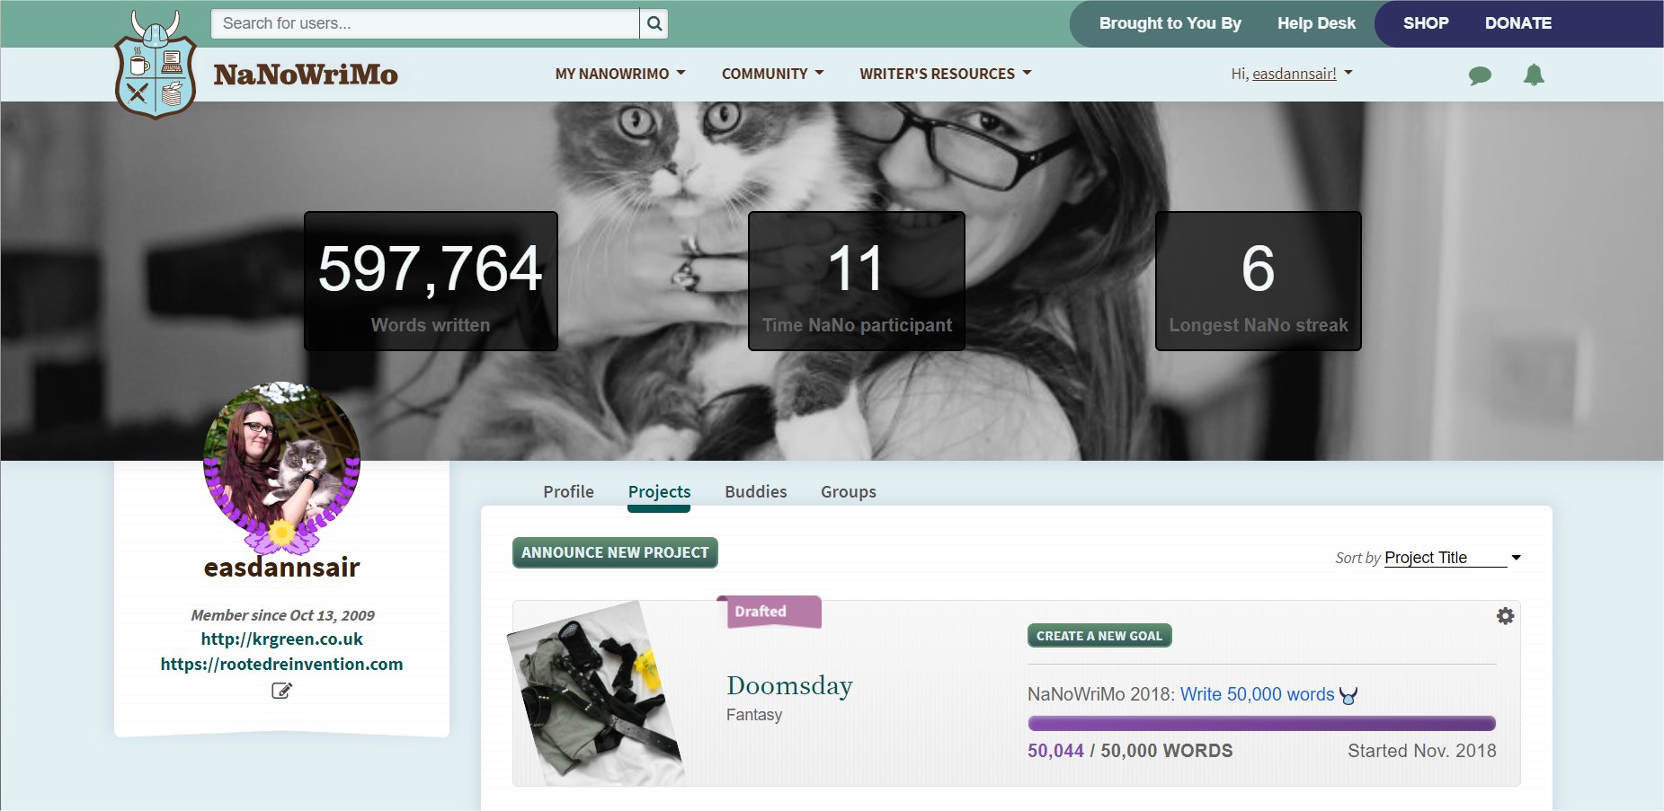
Task: Click the 6 Longest NaNo streak stat
Action: coord(1258,281)
